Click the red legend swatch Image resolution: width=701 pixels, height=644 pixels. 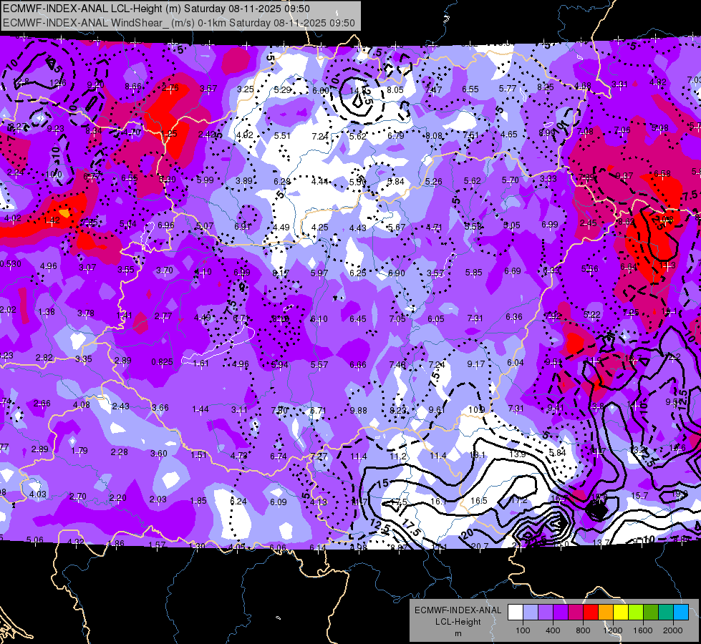[591, 613]
